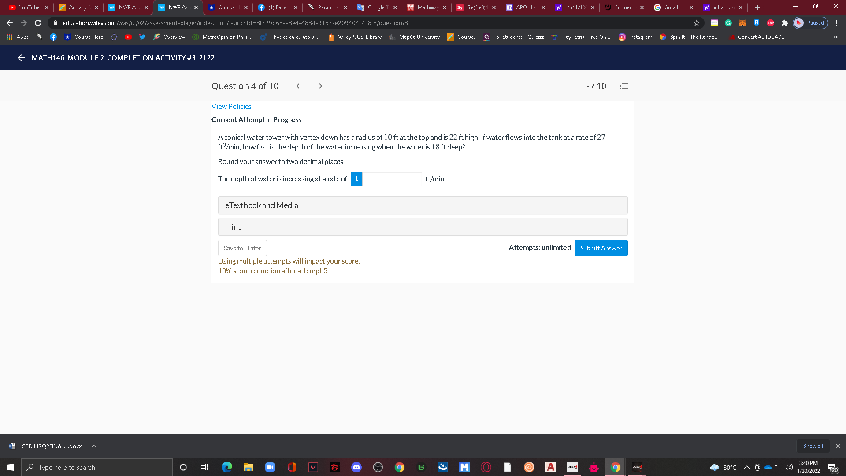Viewport: 846px width, 476px height.
Task: Open Task View from the taskbar
Action: (x=204, y=467)
